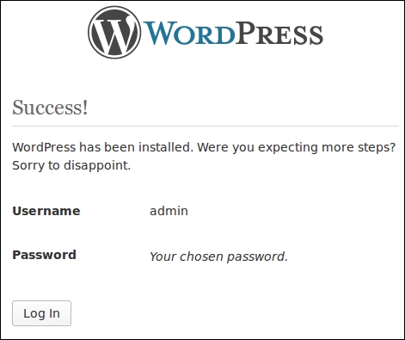Click "Were you expecting more steps?" sentence
This screenshot has height=340, width=405.
pos(297,148)
